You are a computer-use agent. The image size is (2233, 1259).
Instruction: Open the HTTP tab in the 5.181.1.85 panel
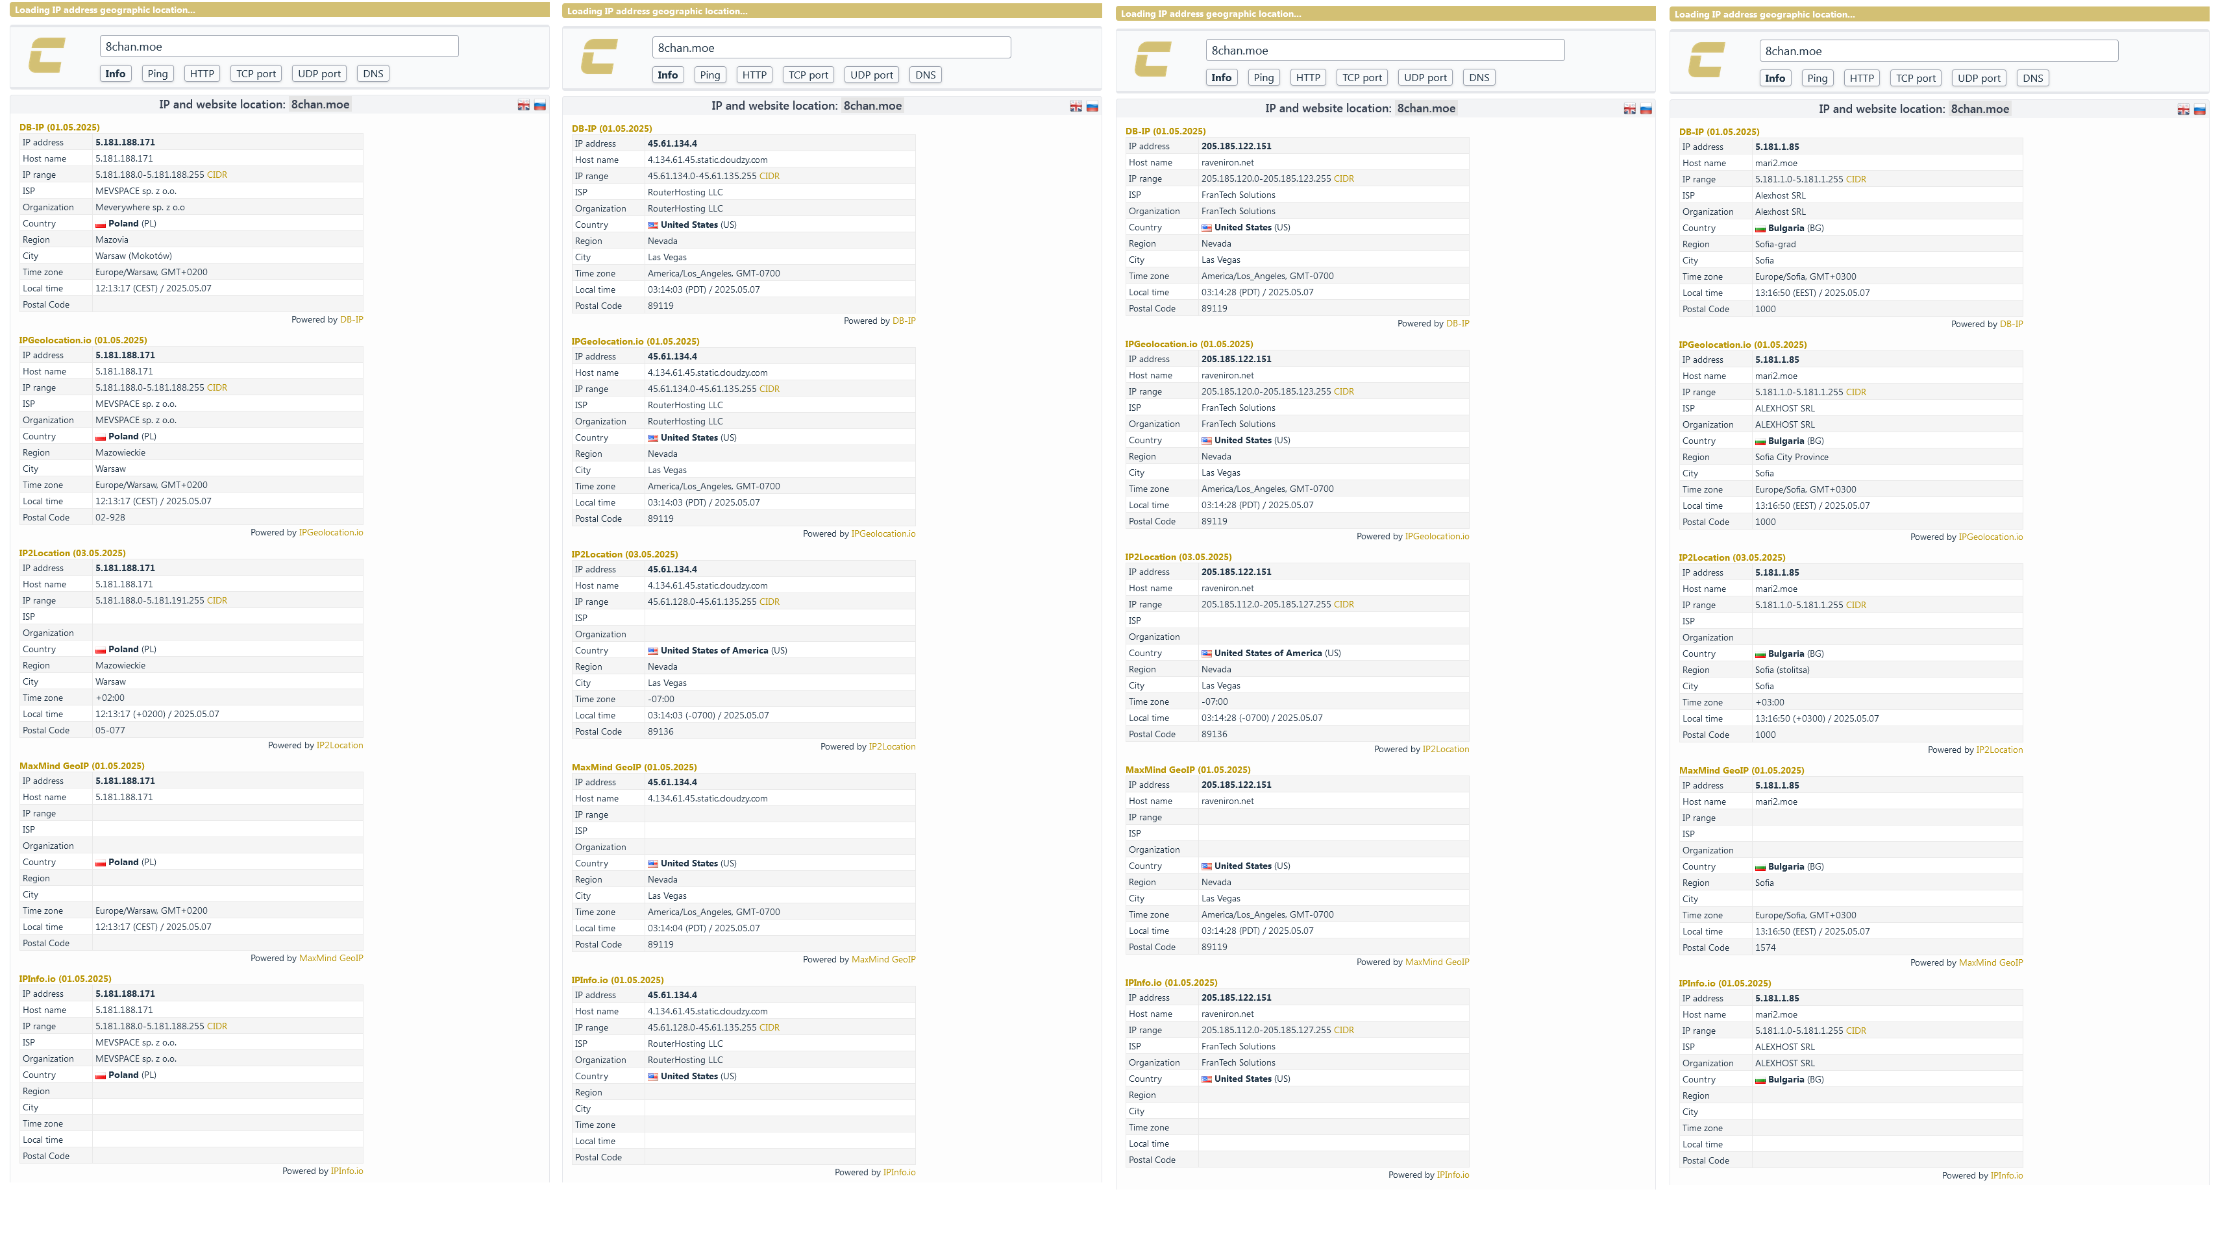pyautogui.click(x=1862, y=79)
